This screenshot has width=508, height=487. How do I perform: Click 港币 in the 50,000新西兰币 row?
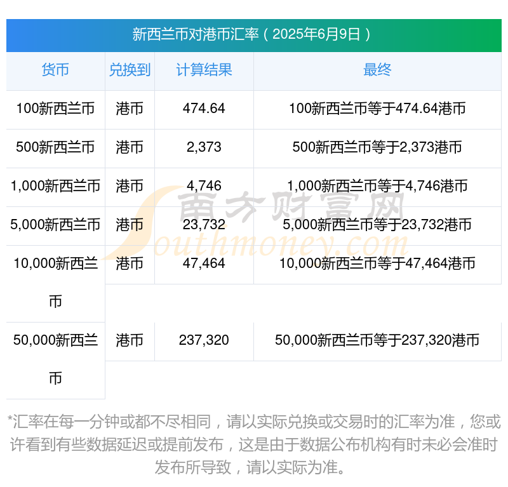pyautogui.click(x=130, y=340)
